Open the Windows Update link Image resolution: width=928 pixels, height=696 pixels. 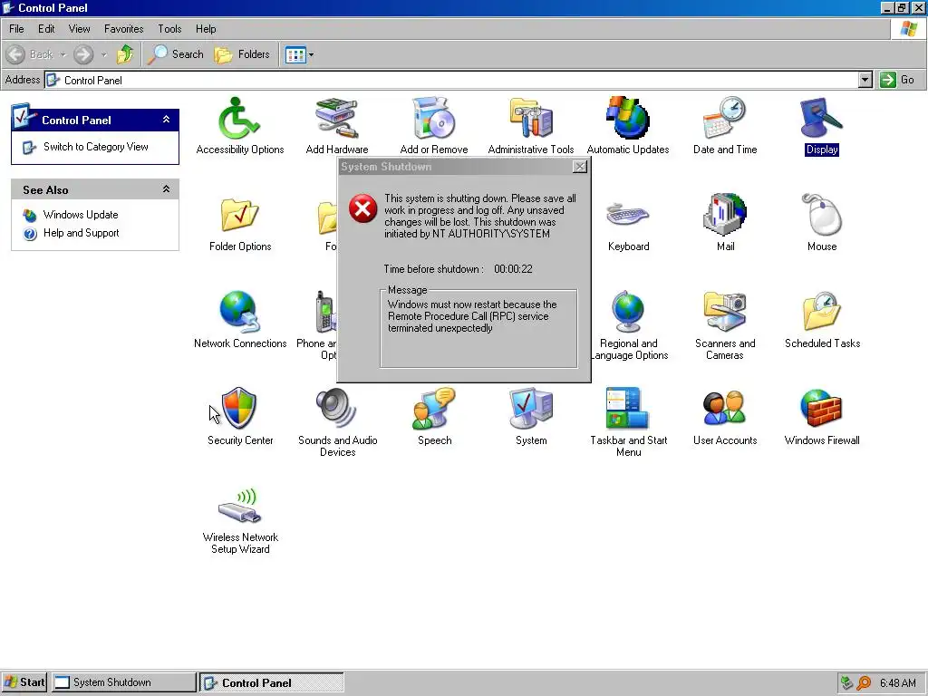pyautogui.click(x=81, y=215)
